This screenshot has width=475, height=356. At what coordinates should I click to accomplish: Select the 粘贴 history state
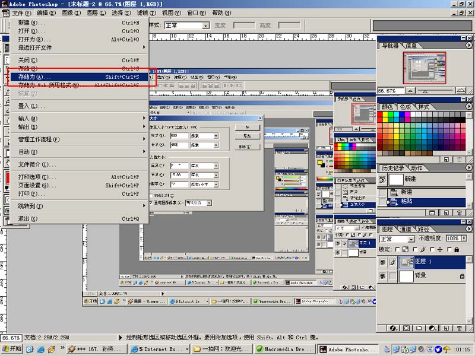pyautogui.click(x=426, y=202)
